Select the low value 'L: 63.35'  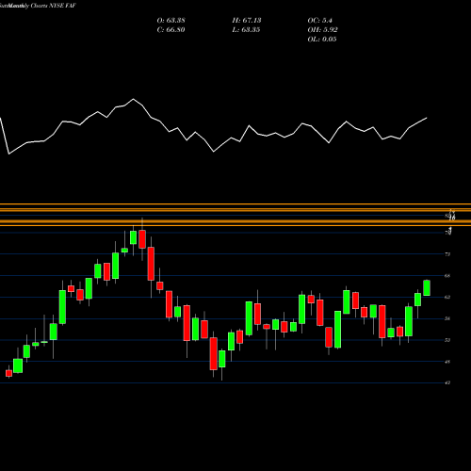tap(246, 30)
